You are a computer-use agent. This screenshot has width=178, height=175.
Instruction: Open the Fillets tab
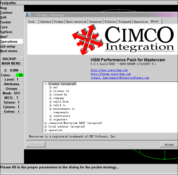click(110, 22)
